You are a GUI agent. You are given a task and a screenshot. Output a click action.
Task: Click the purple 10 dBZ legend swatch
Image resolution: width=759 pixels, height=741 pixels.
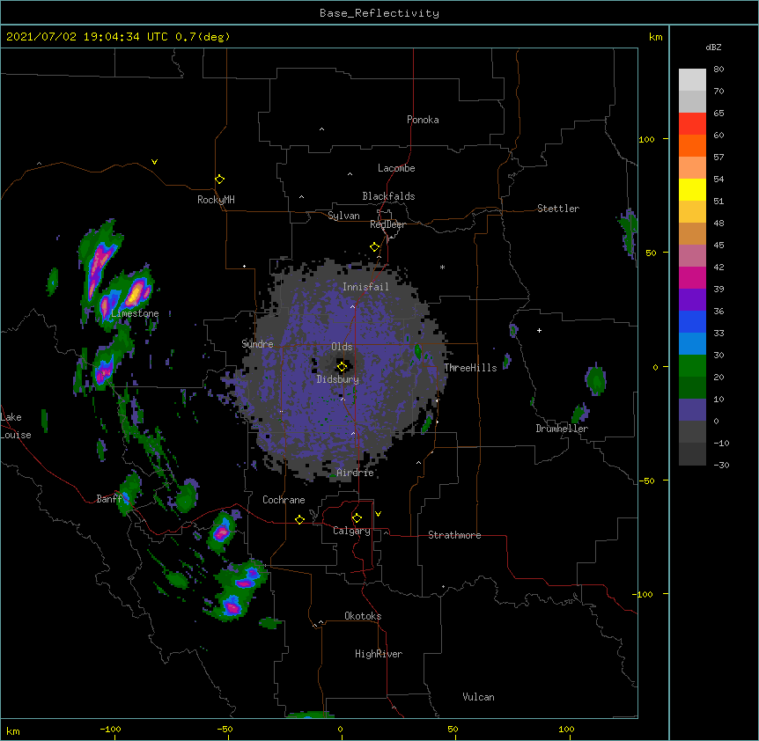[692, 410]
